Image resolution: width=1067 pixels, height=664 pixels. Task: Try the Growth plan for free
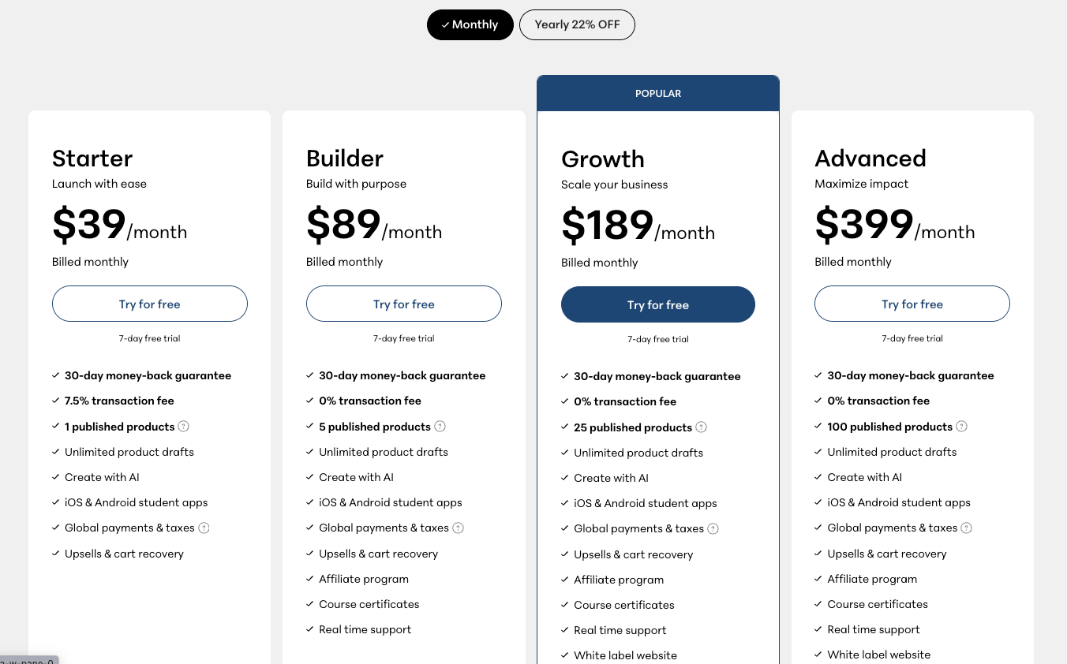[x=657, y=304]
